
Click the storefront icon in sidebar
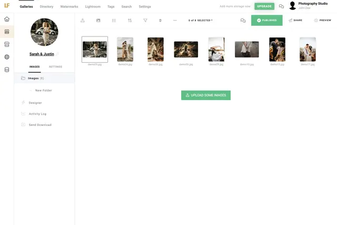tap(7, 44)
